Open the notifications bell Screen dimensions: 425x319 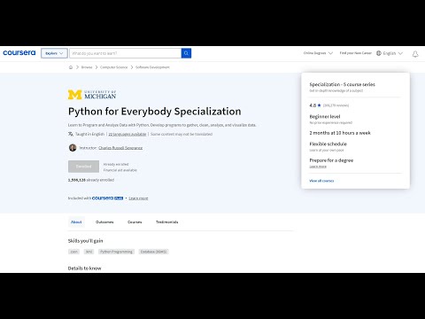(x=415, y=54)
